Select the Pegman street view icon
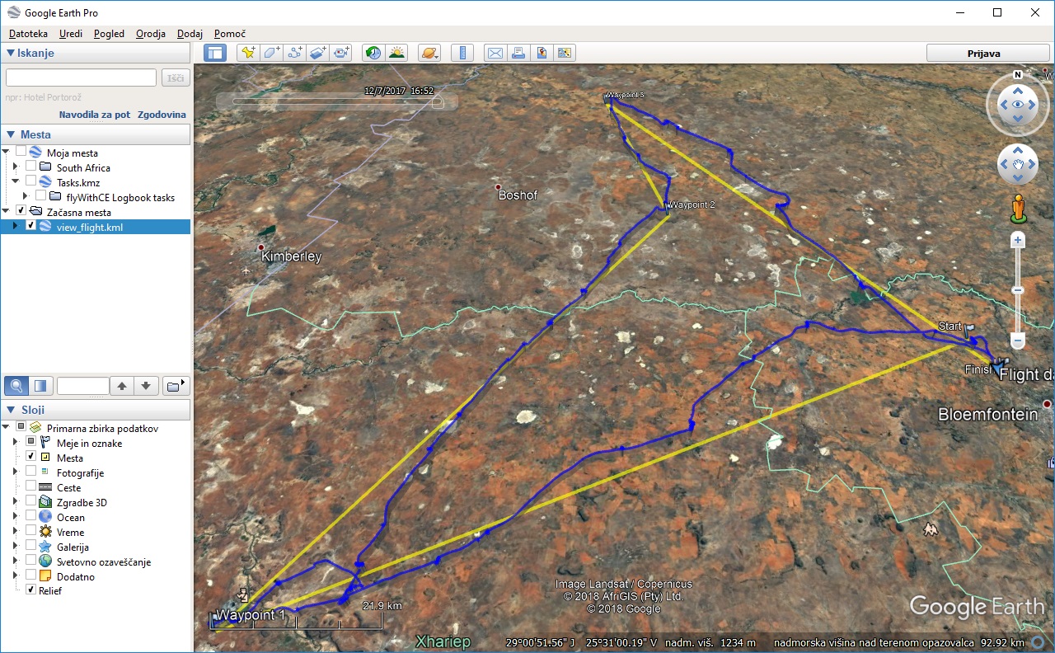This screenshot has width=1055, height=653. (x=1018, y=209)
